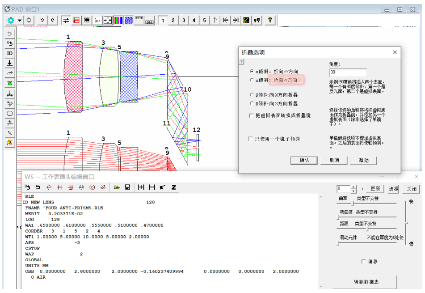This screenshot has height=293, width=425.
Task: Click the four-arrows fit view icon
Action: (x=108, y=20)
